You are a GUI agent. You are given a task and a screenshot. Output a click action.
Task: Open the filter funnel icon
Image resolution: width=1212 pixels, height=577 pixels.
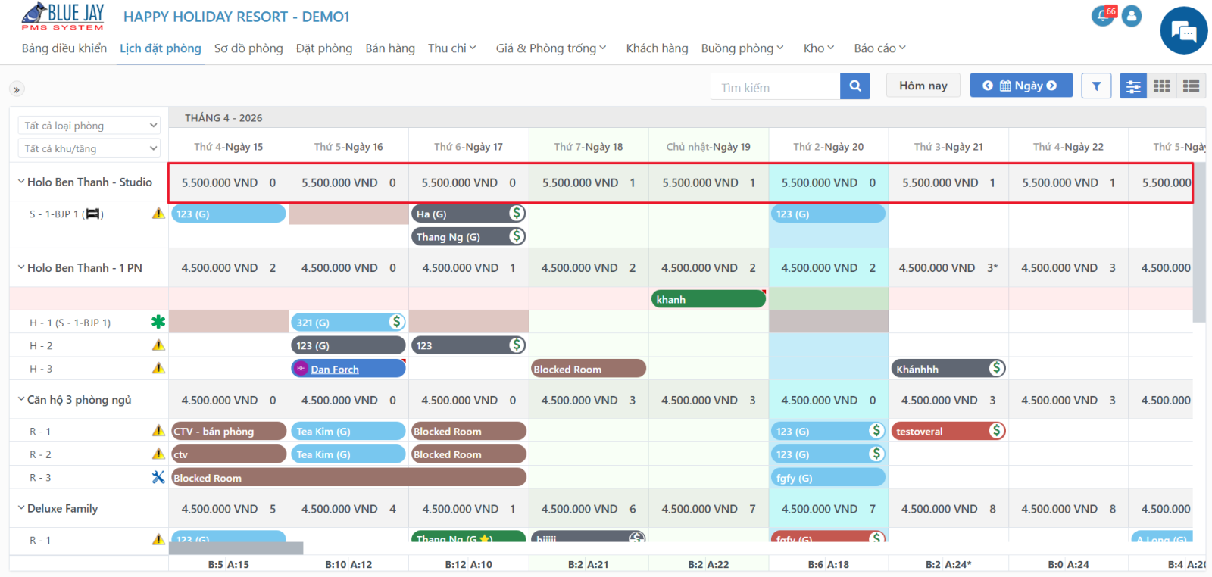[1096, 86]
